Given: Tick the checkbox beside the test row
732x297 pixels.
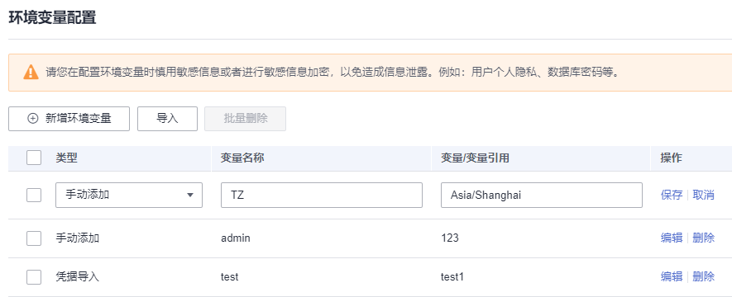Looking at the screenshot, I should [34, 277].
